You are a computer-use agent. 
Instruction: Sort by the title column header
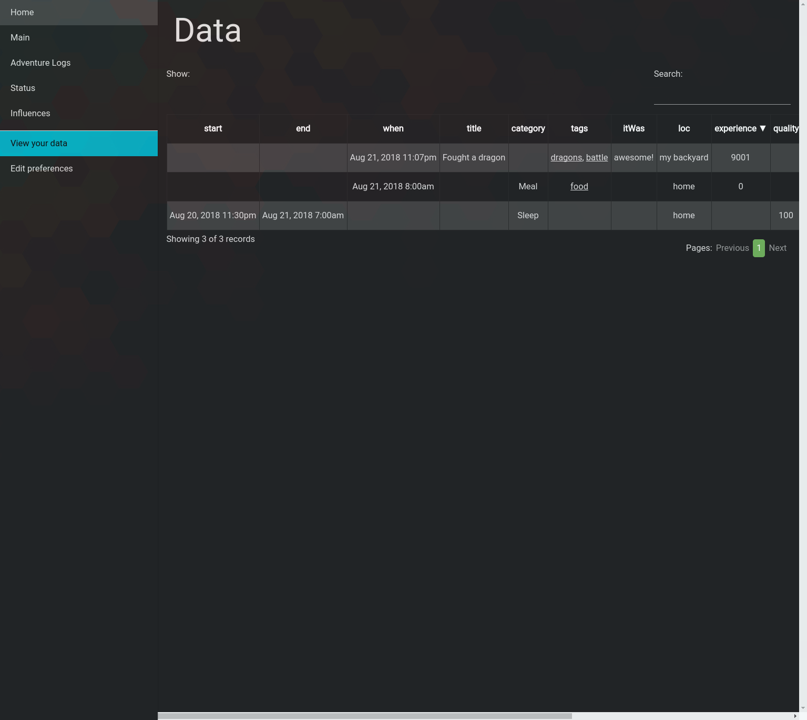[474, 128]
